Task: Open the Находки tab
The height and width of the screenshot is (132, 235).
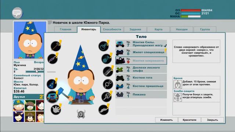Action: [182, 29]
